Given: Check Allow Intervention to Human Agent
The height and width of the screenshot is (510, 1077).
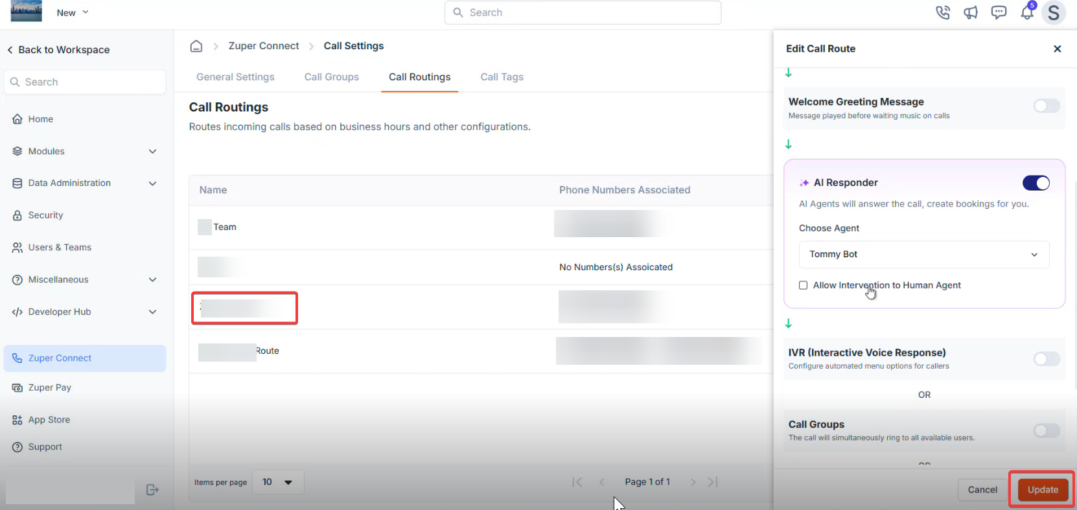Looking at the screenshot, I should click(803, 285).
